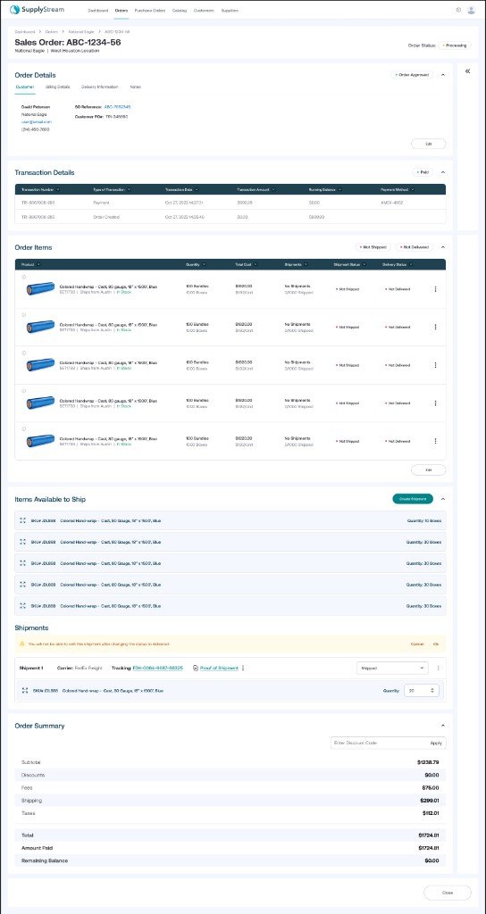The height and width of the screenshot is (914, 486).
Task: Click the customer email address link
Action: pyautogui.click(x=36, y=121)
